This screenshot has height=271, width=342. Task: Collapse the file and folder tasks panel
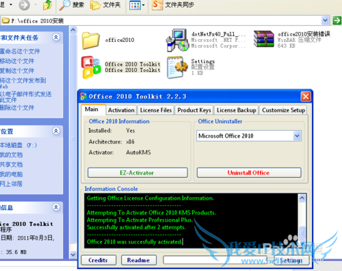[x=56, y=37]
